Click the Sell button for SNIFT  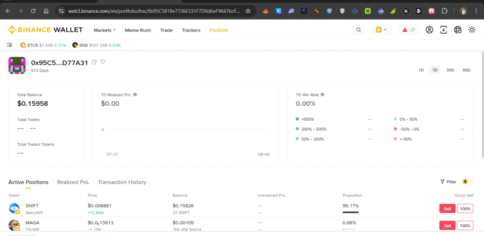tap(447, 209)
